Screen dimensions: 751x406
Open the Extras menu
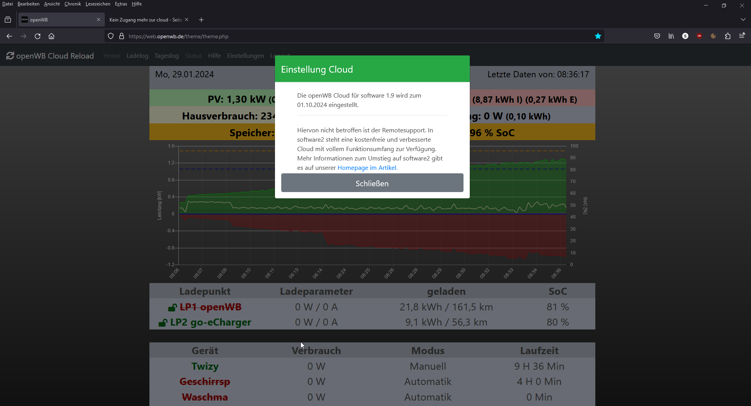[x=121, y=4]
